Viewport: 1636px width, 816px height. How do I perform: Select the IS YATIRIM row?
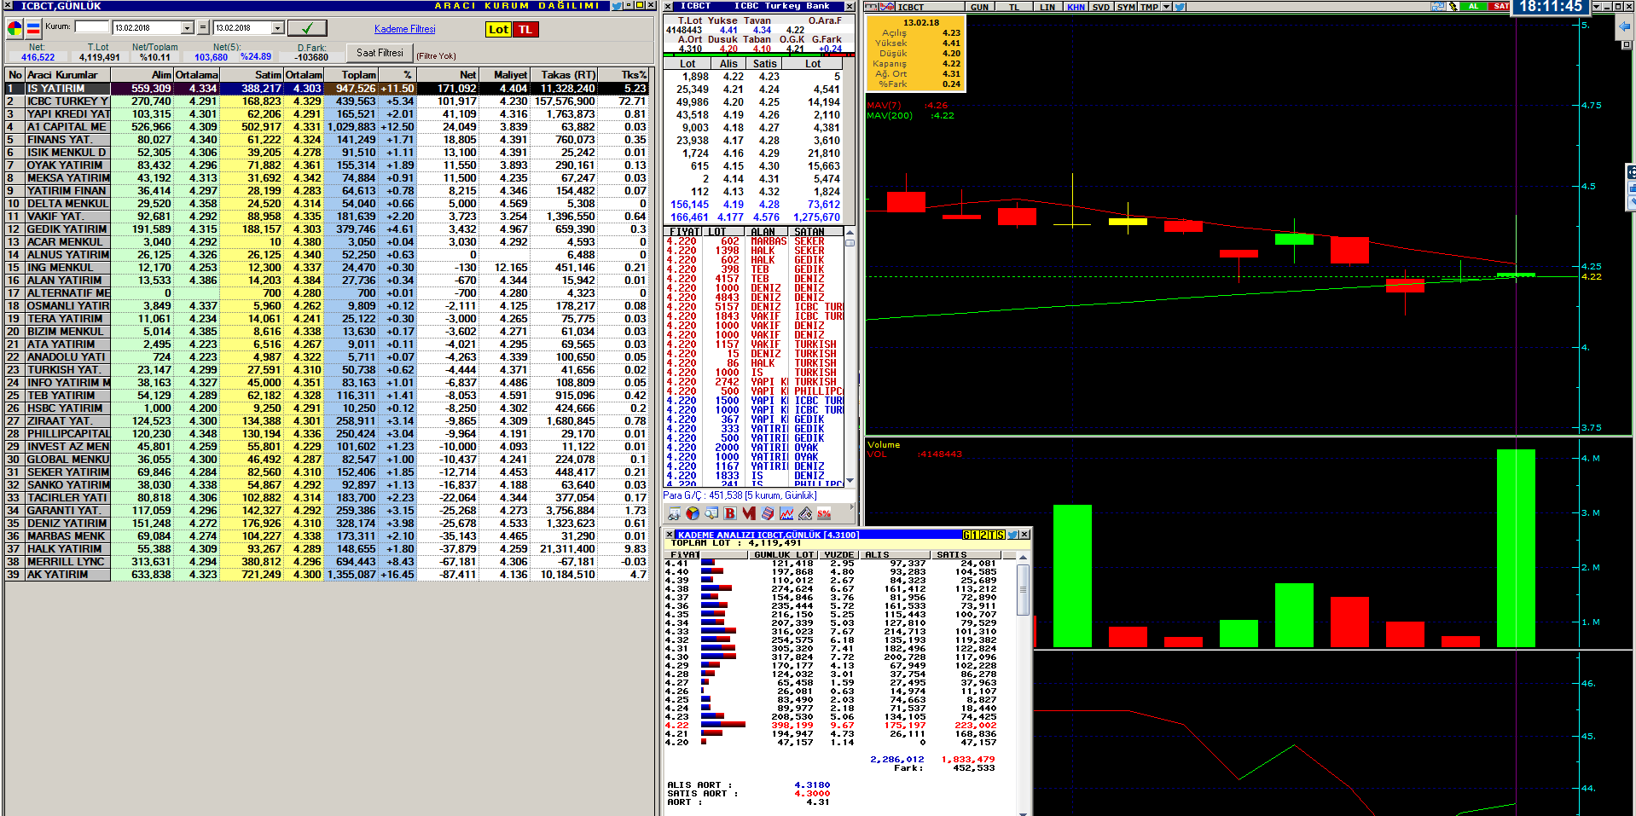pos(328,89)
